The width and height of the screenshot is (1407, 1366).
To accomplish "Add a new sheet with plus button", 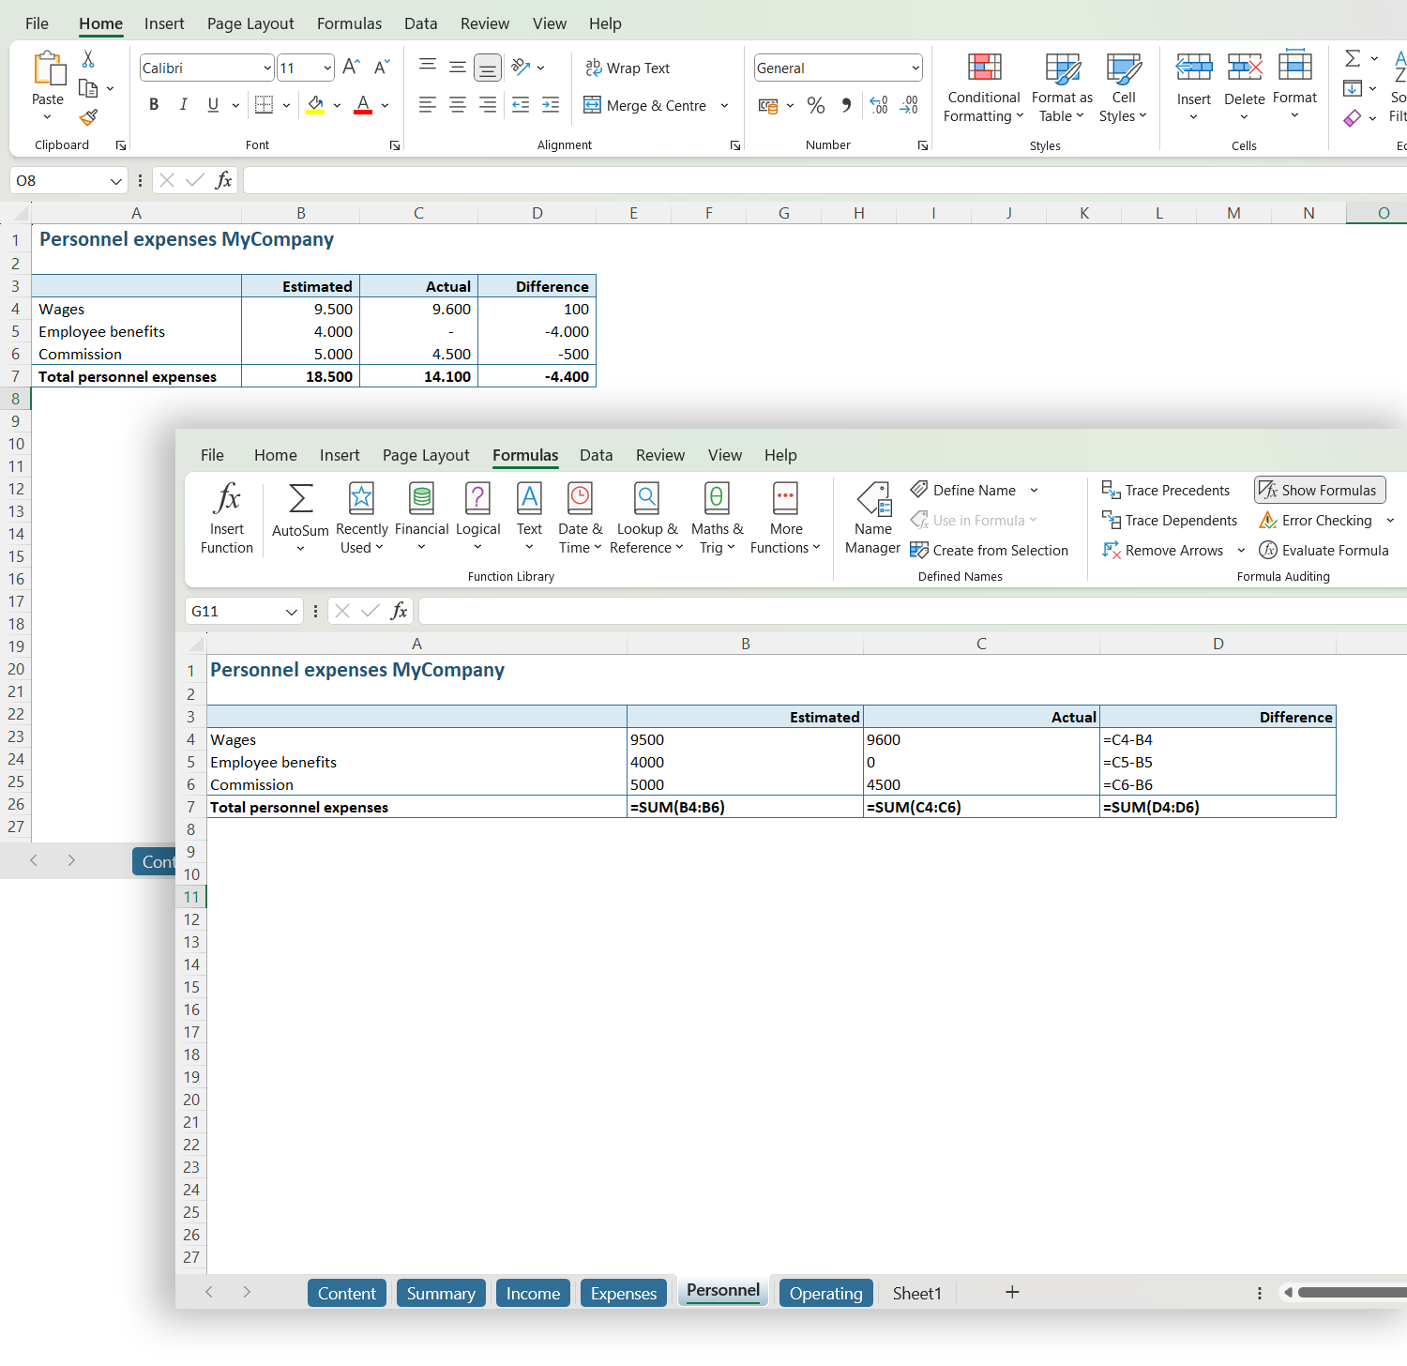I will coord(1012,1292).
